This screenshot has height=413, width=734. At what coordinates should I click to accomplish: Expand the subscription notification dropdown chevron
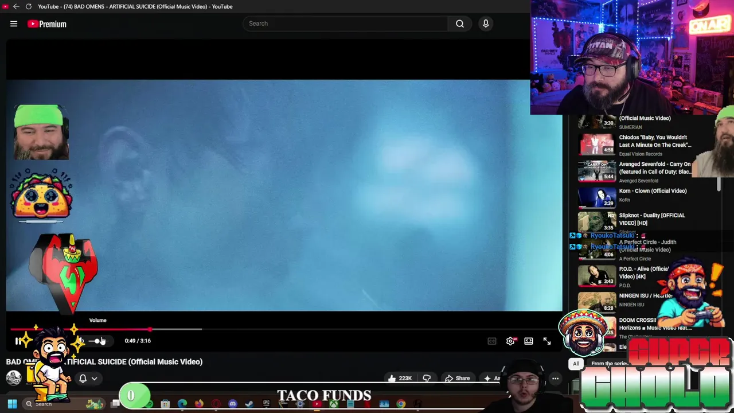click(x=94, y=379)
